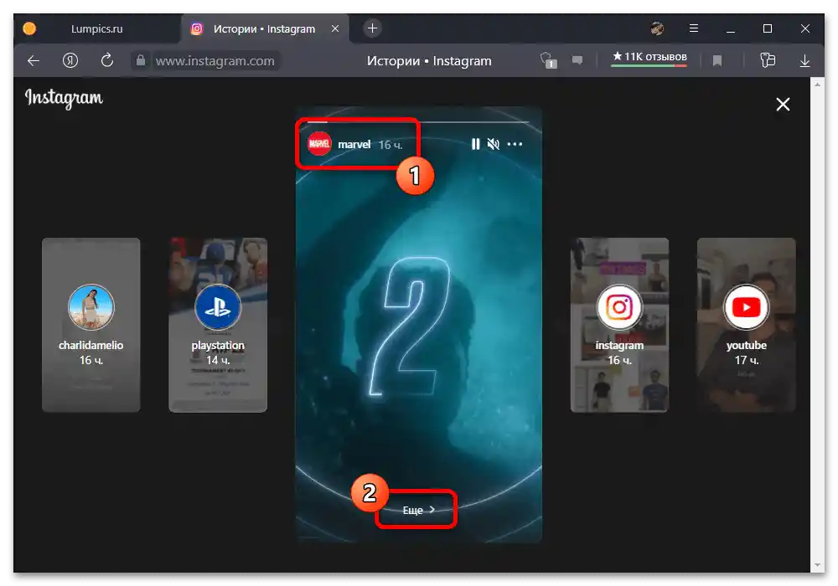838x586 pixels.
Task: Click the page scrollbar down arrow
Action: pyautogui.click(x=816, y=565)
